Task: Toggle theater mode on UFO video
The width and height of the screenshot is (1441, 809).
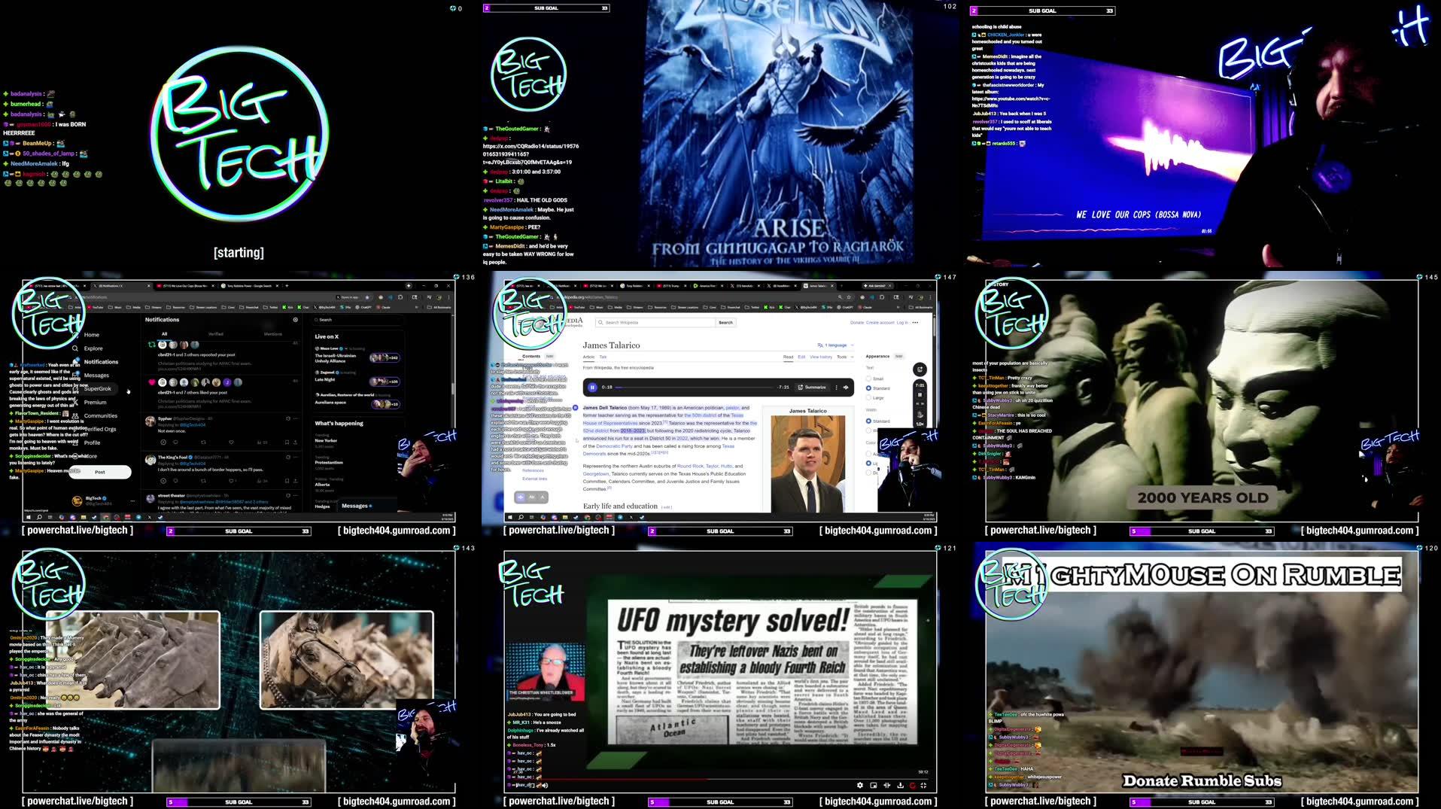Action: click(887, 786)
